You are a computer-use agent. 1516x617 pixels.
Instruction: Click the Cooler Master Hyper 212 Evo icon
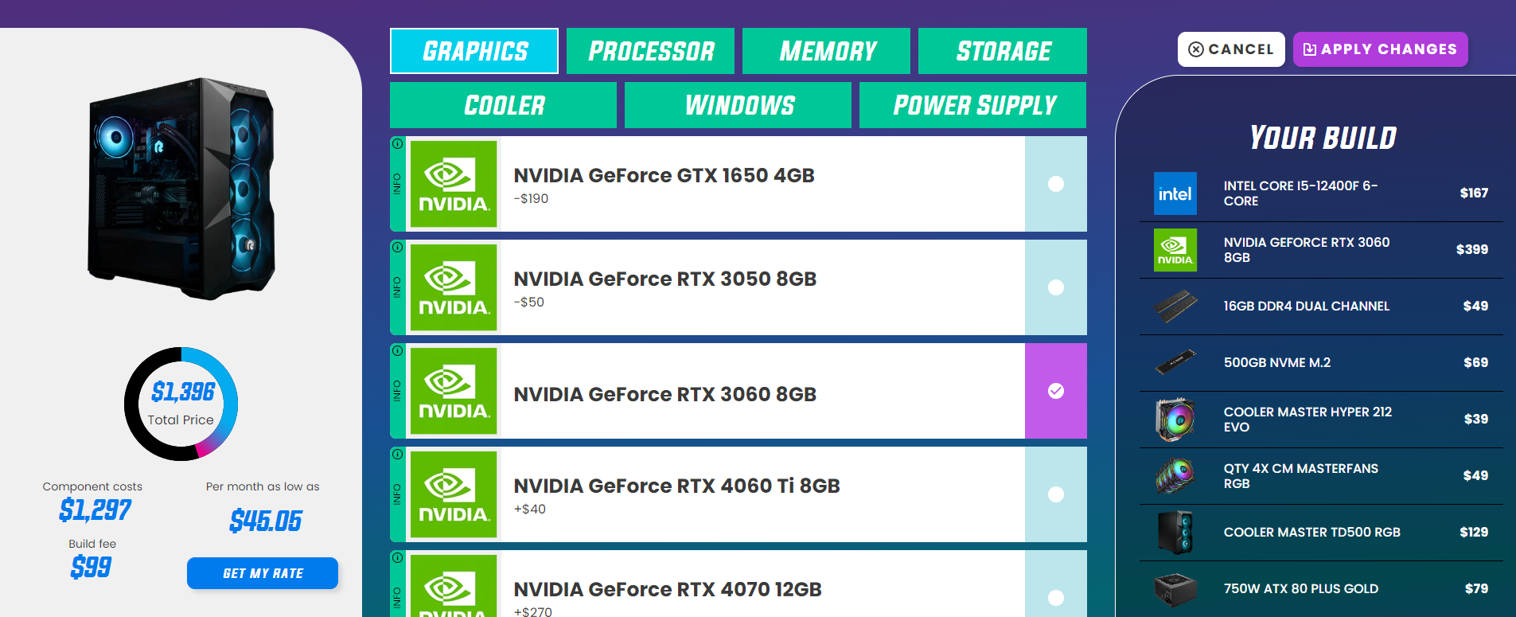pos(1175,420)
